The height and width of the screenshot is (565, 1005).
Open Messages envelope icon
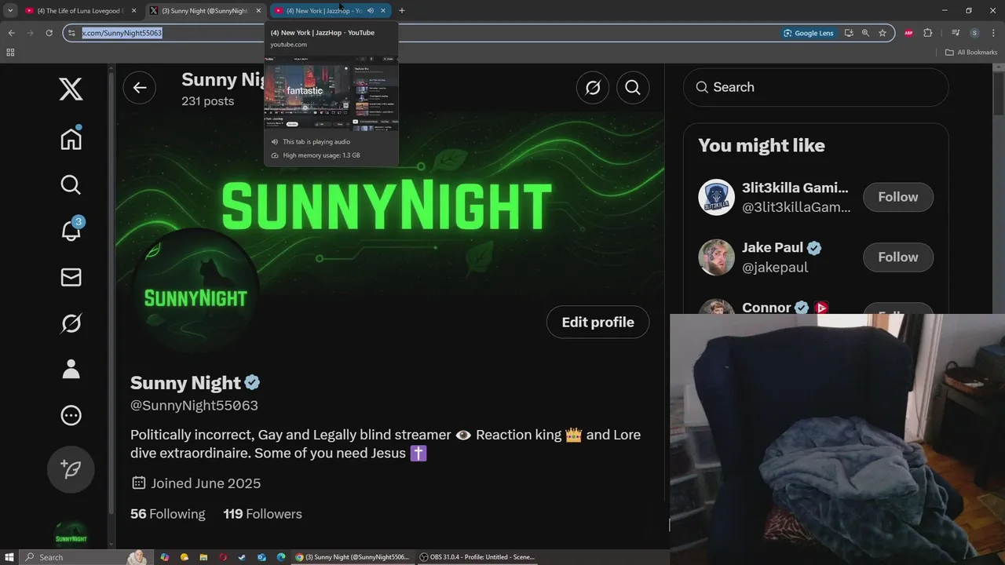(71, 277)
